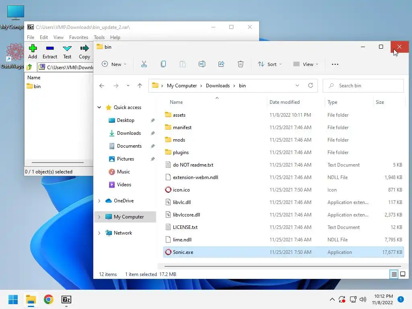Select the assets folder

(284, 115)
